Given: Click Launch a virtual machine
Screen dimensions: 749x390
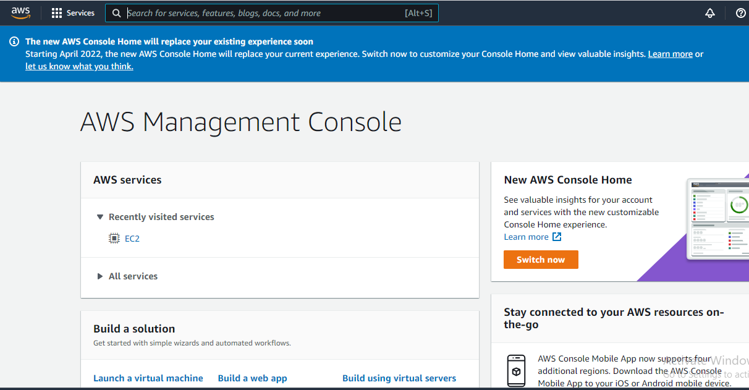Looking at the screenshot, I should [148, 378].
